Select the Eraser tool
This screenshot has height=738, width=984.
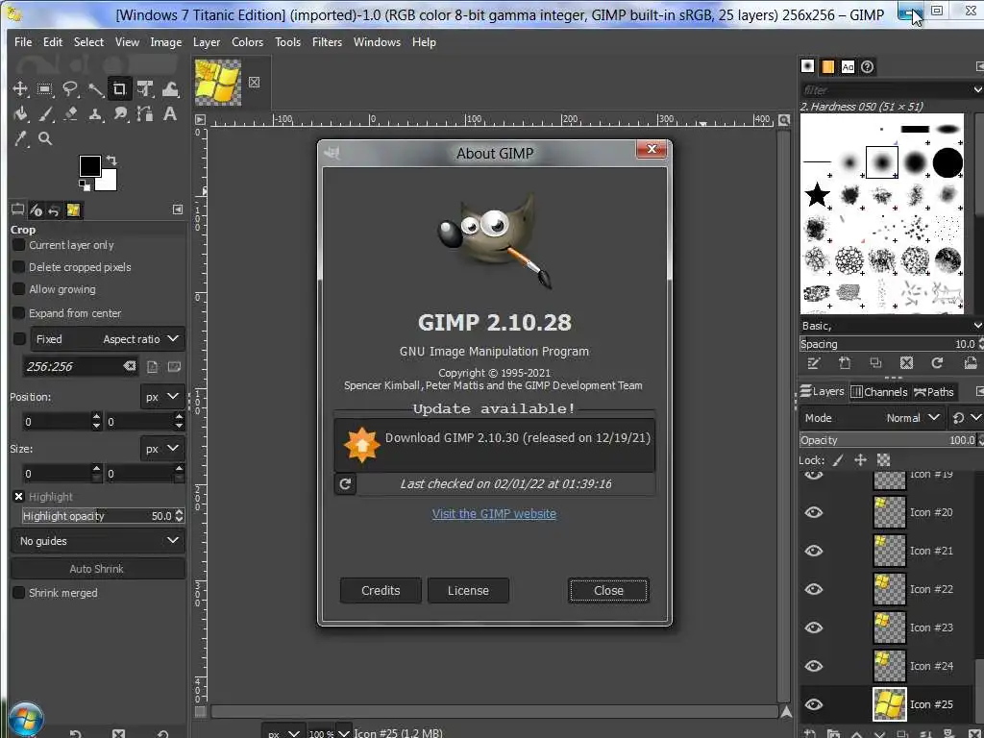(69, 113)
